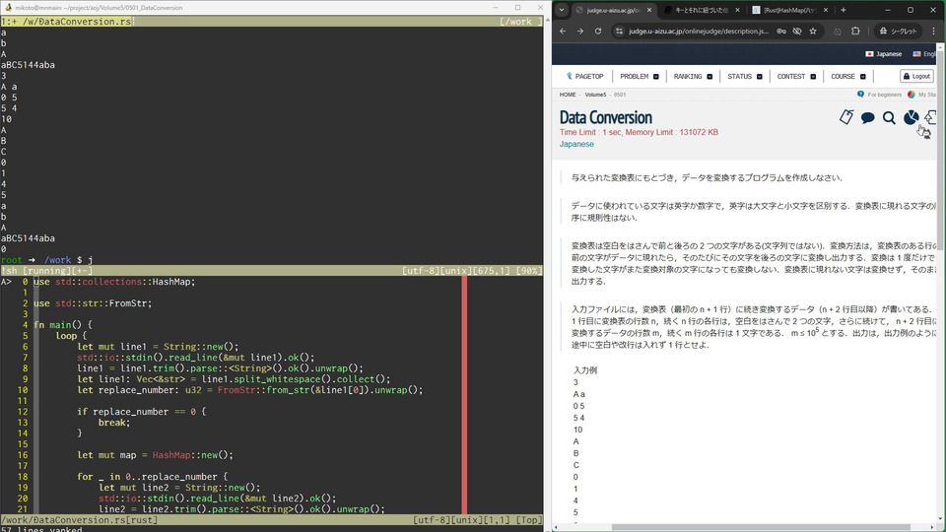Image resolution: width=946 pixels, height=532 pixels.
Task: Click the terminal prompt line 'root → /work $ j'
Action: 47,260
